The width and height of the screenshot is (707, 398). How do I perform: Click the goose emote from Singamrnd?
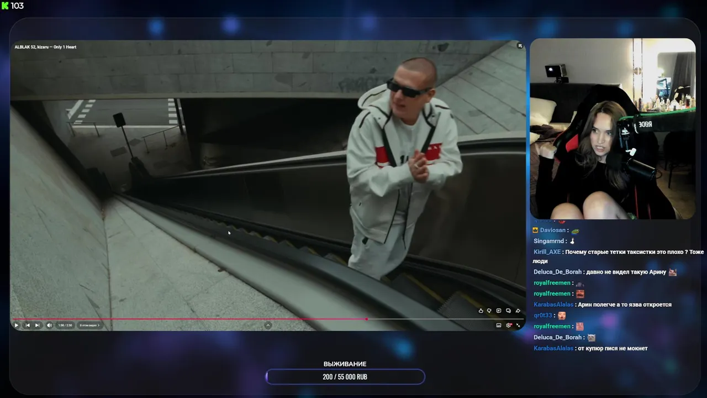[x=572, y=241]
